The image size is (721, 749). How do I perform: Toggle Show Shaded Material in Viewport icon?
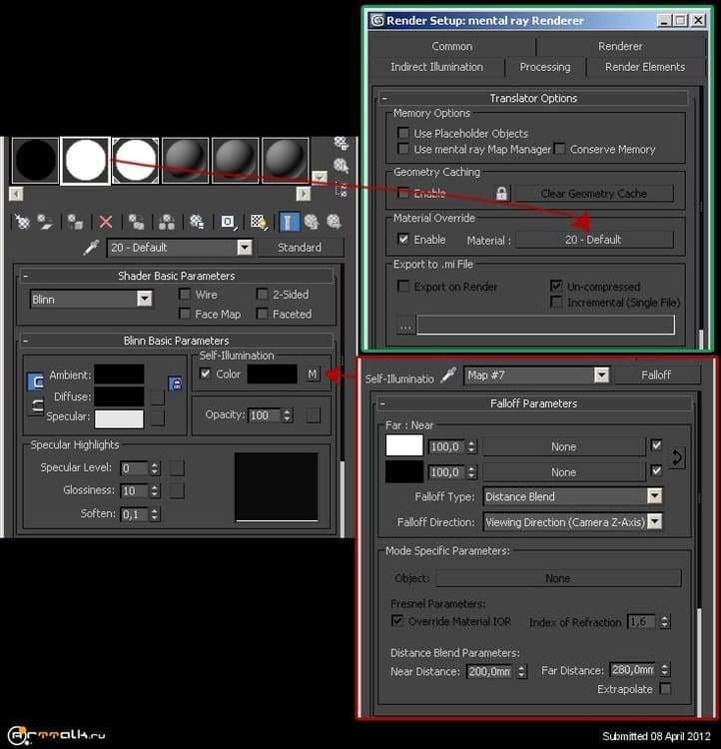259,222
